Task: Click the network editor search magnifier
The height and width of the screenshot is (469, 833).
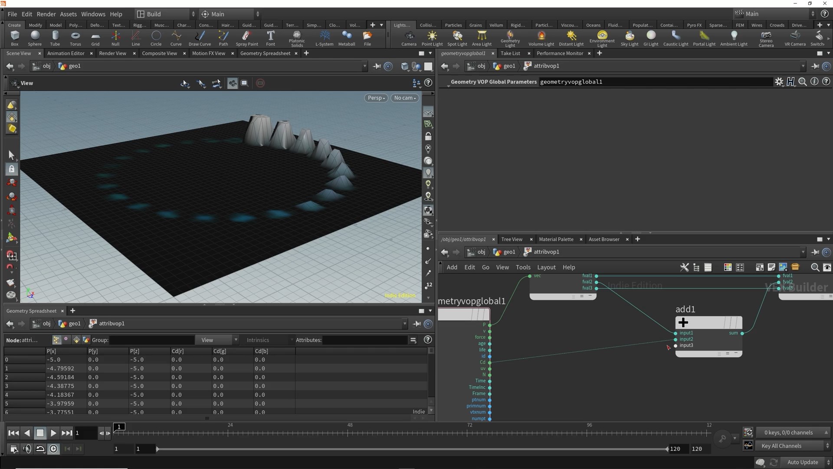Action: tap(815, 268)
